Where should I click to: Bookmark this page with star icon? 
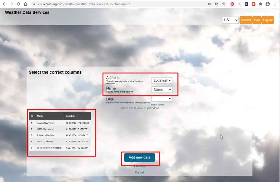[223, 4]
